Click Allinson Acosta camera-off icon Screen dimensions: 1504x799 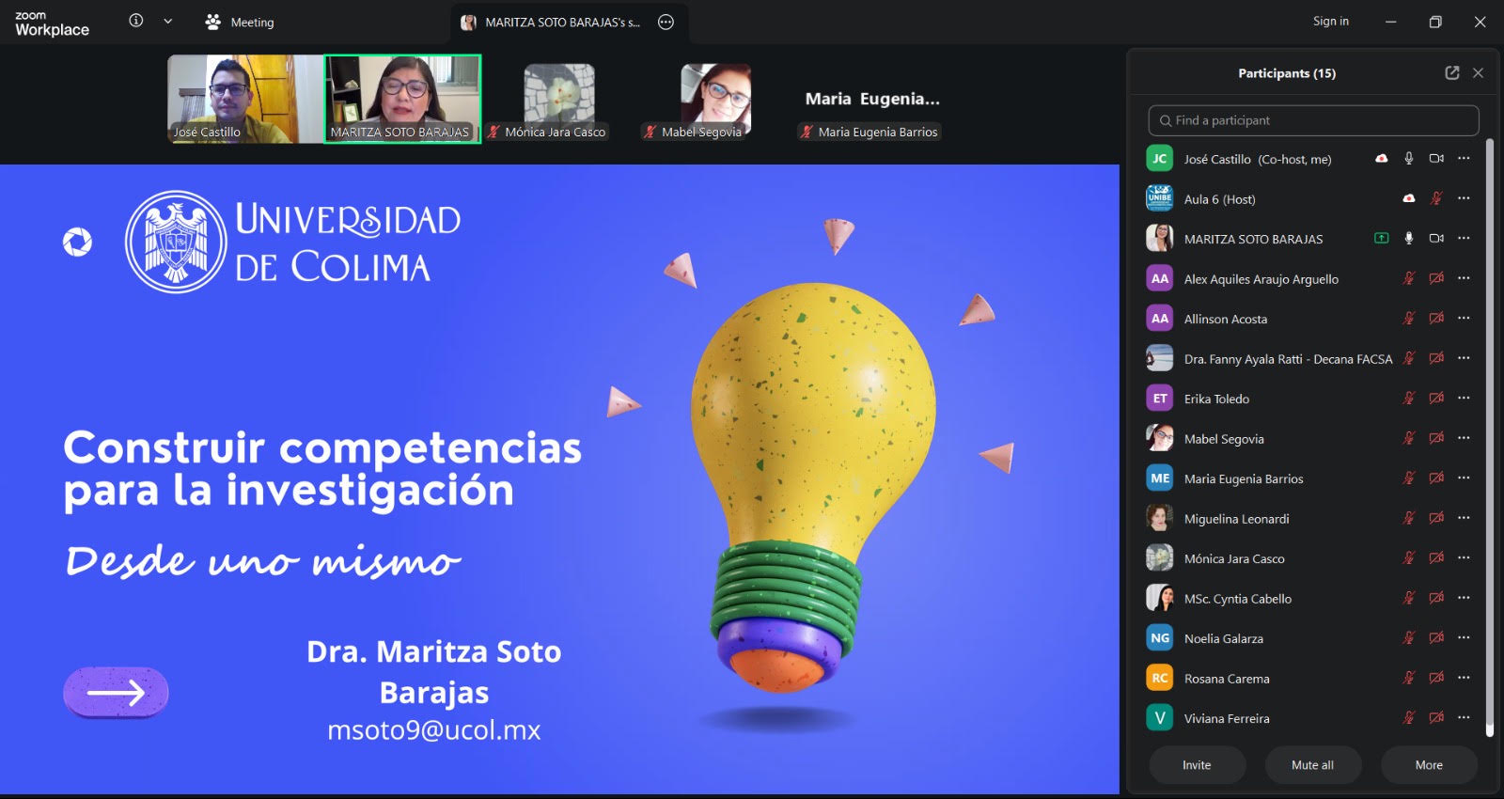1436,319
